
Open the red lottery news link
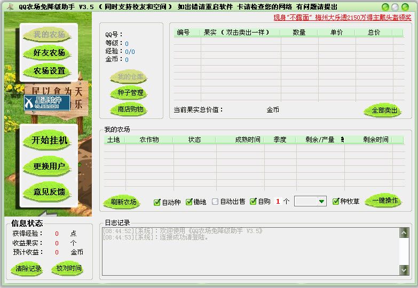pos(342,18)
